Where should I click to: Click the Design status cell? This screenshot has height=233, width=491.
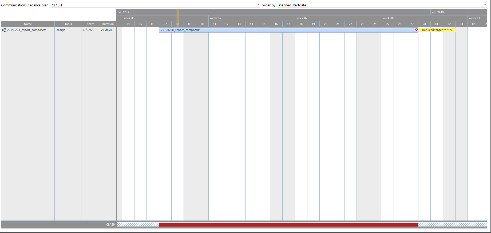pos(61,30)
